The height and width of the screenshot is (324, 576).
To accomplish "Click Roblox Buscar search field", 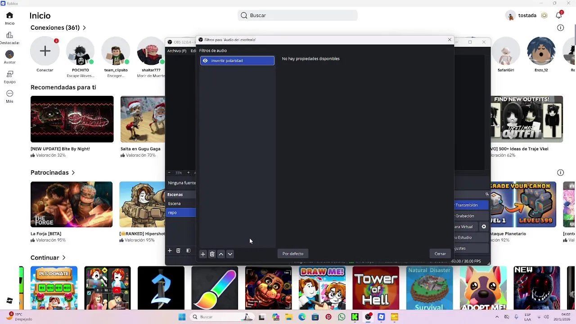I will pos(297,15).
